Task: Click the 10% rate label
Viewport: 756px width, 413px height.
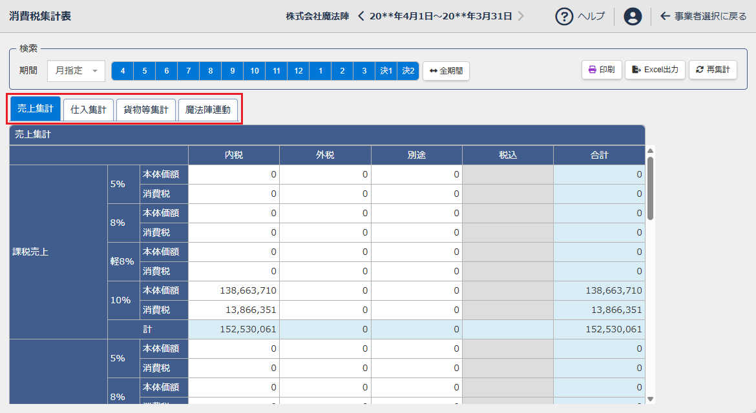Action: tap(123, 300)
